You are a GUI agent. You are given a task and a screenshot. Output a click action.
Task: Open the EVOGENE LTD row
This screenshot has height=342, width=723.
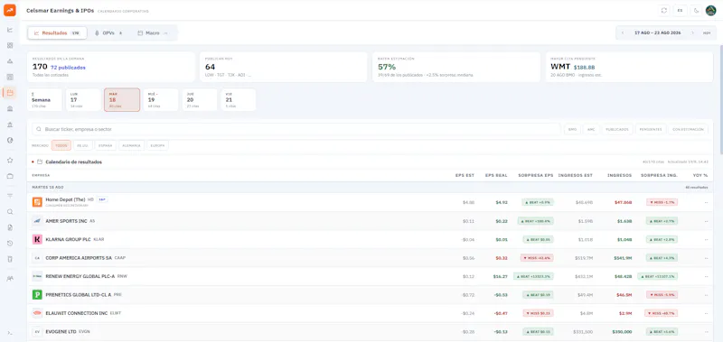370,331
